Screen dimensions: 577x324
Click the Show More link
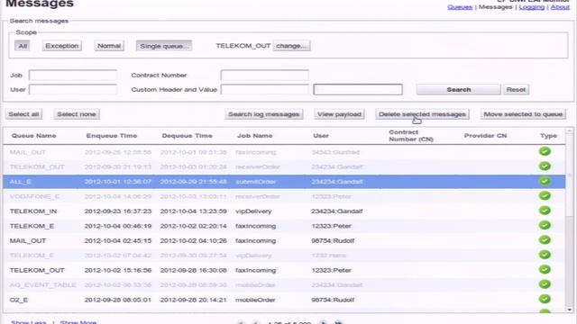[78, 322]
